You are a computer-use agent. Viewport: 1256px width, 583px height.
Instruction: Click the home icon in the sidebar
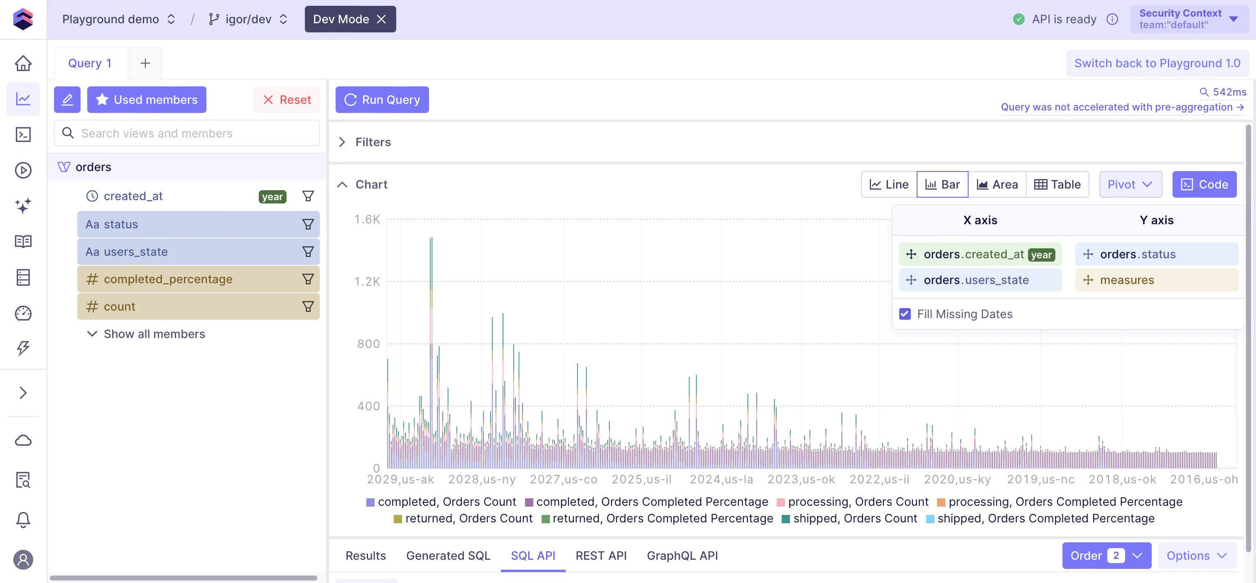23,64
